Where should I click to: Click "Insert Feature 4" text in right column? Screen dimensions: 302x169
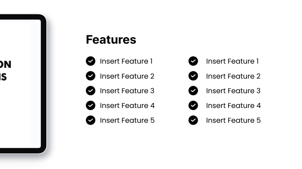click(x=233, y=106)
